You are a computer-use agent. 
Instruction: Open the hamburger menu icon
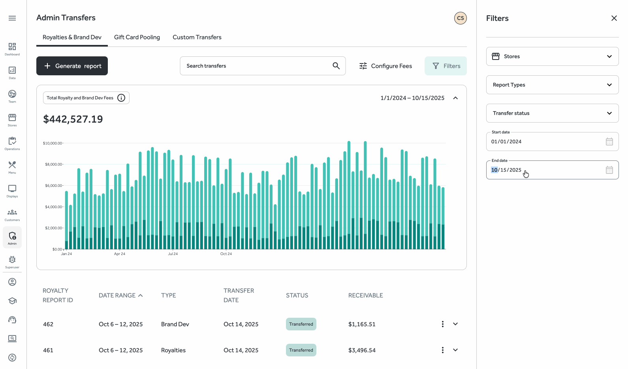(12, 18)
